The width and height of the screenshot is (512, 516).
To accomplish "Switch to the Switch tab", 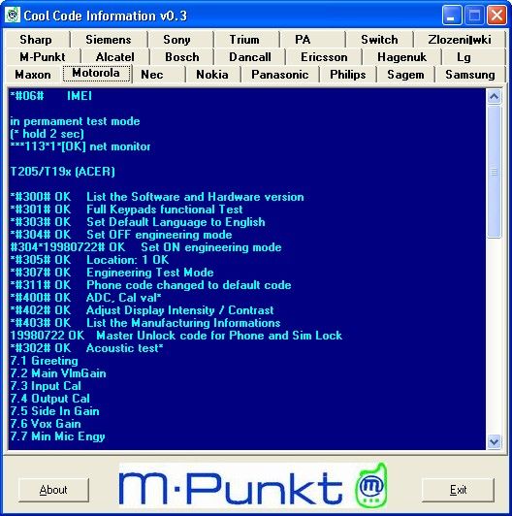I will 379,40.
